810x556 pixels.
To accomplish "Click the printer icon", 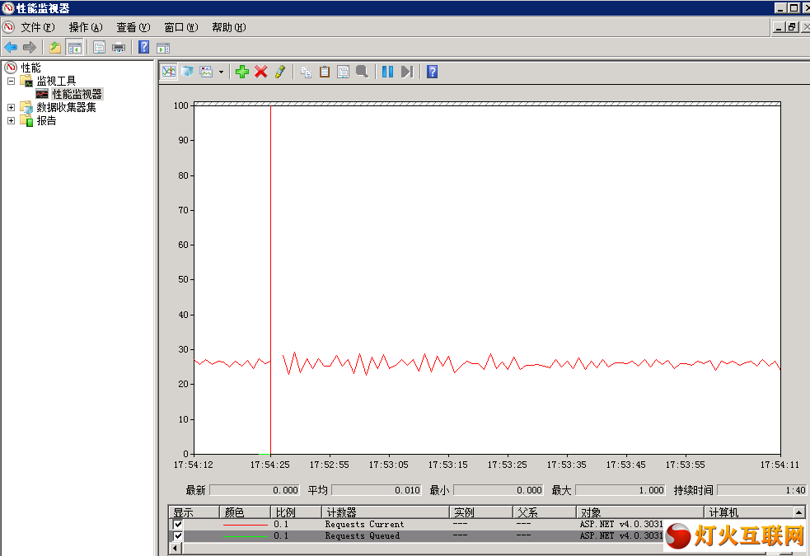I will point(119,48).
